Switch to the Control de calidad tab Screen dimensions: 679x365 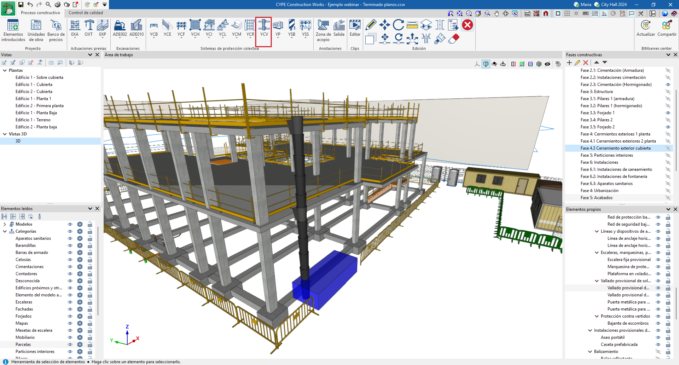[86, 13]
